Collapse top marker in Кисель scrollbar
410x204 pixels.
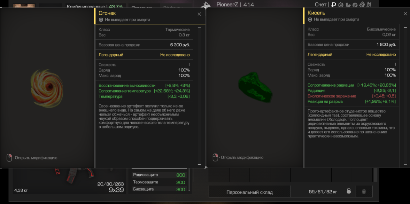pos(406,27)
